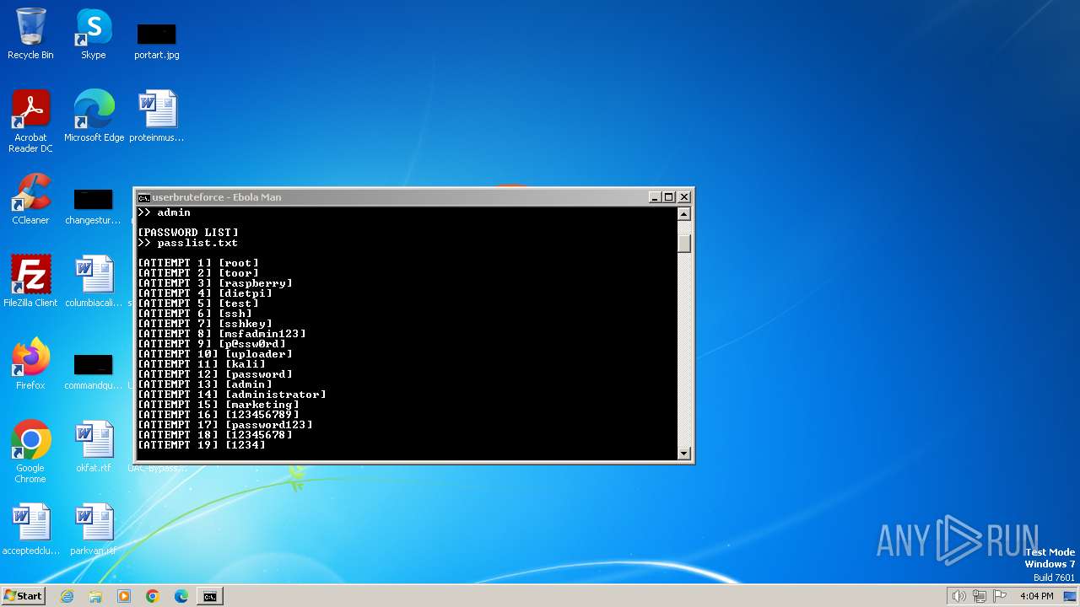Click the '[ATTEMPT 19] [1234]' line
Screen dimensions: 1080x607
click(202, 445)
